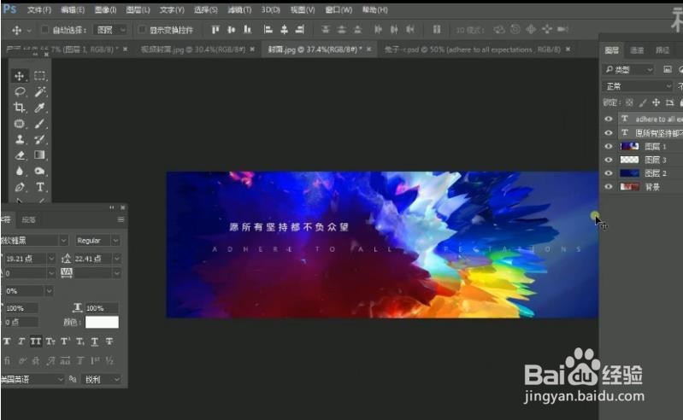The height and width of the screenshot is (420, 683).
Task: Toggle All Caps text style
Action: pyautogui.click(x=36, y=341)
